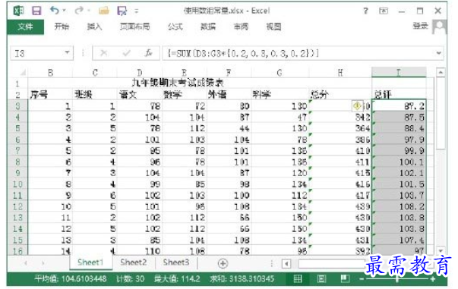Add a new sheet with plus icon

223,263
